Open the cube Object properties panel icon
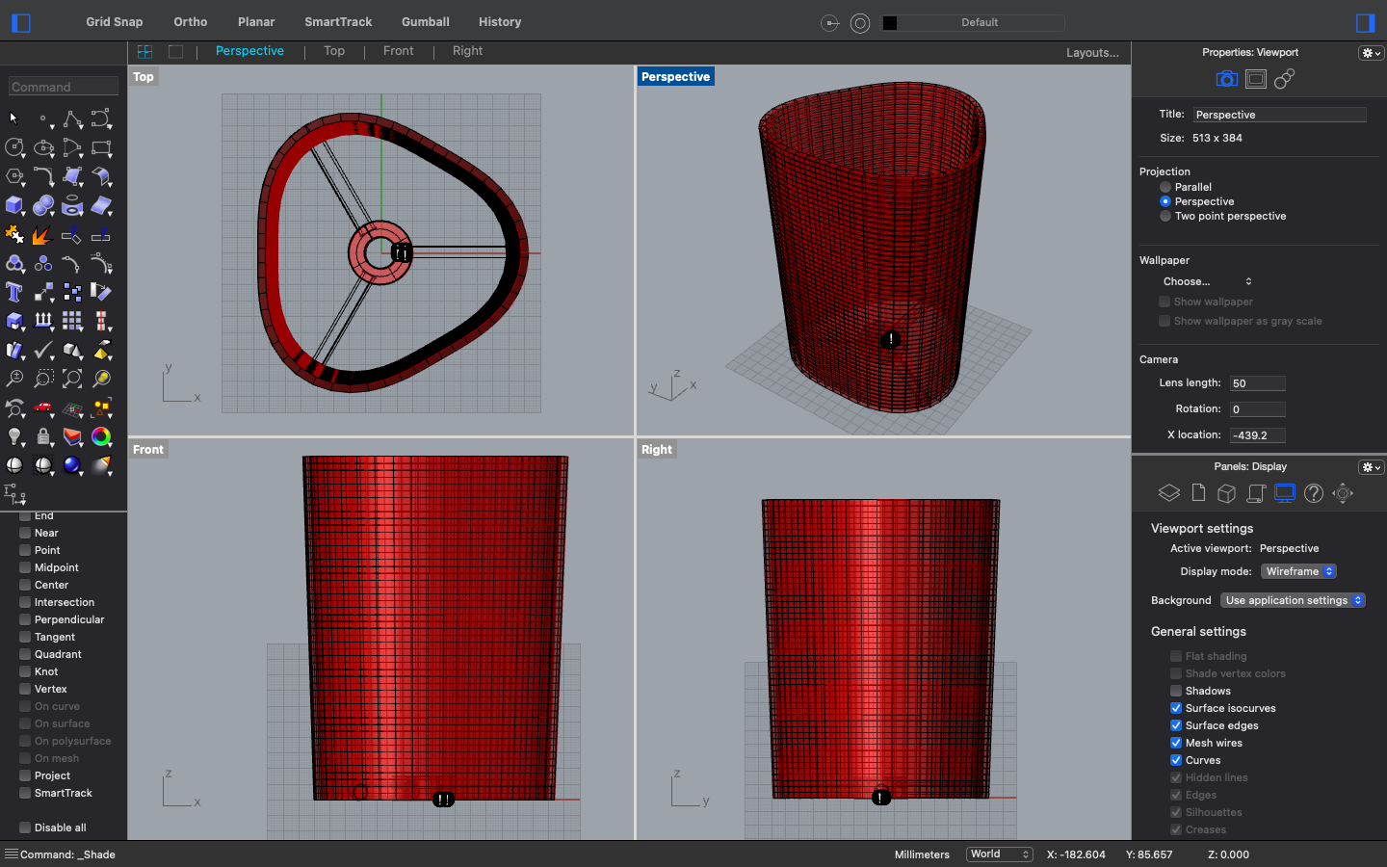 pyautogui.click(x=1226, y=493)
